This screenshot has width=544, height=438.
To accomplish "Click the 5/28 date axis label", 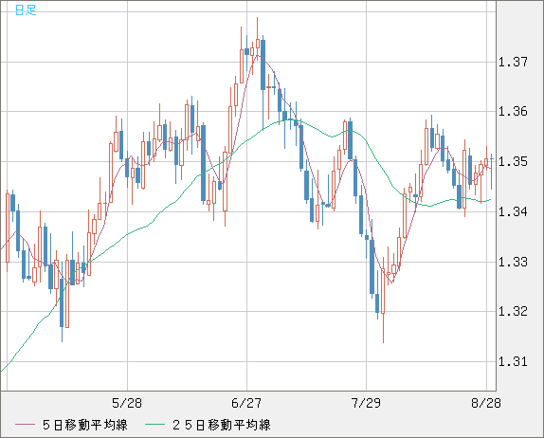I will tap(127, 403).
